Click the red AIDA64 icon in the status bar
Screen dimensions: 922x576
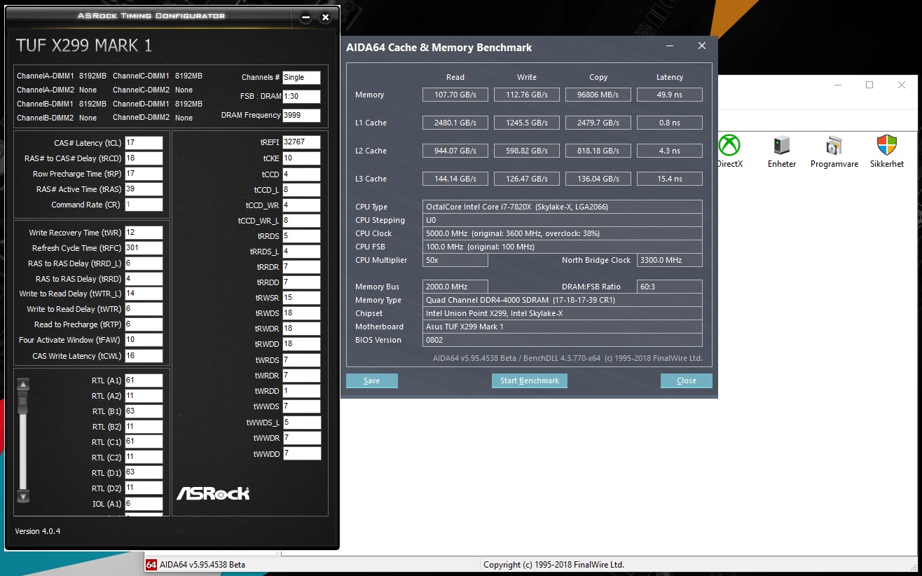click(x=151, y=564)
